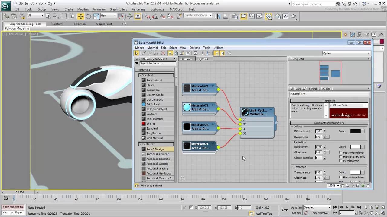This screenshot has width=387, height=217.
Task: Switch to the Object Paint ribbon tab
Action: [104, 24]
